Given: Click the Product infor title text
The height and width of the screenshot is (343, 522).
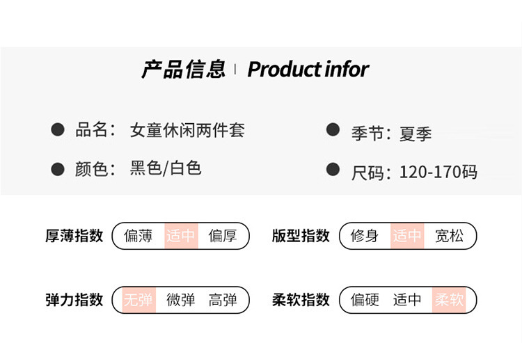Looking at the screenshot, I should [x=308, y=69].
